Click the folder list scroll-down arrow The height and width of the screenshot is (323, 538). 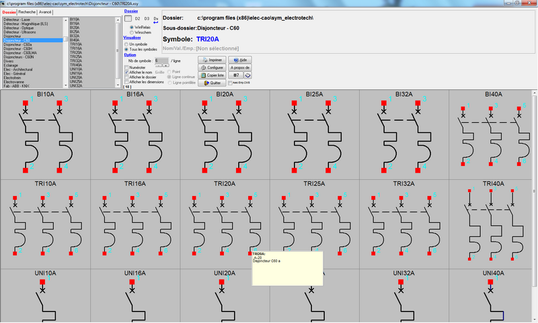(65, 85)
